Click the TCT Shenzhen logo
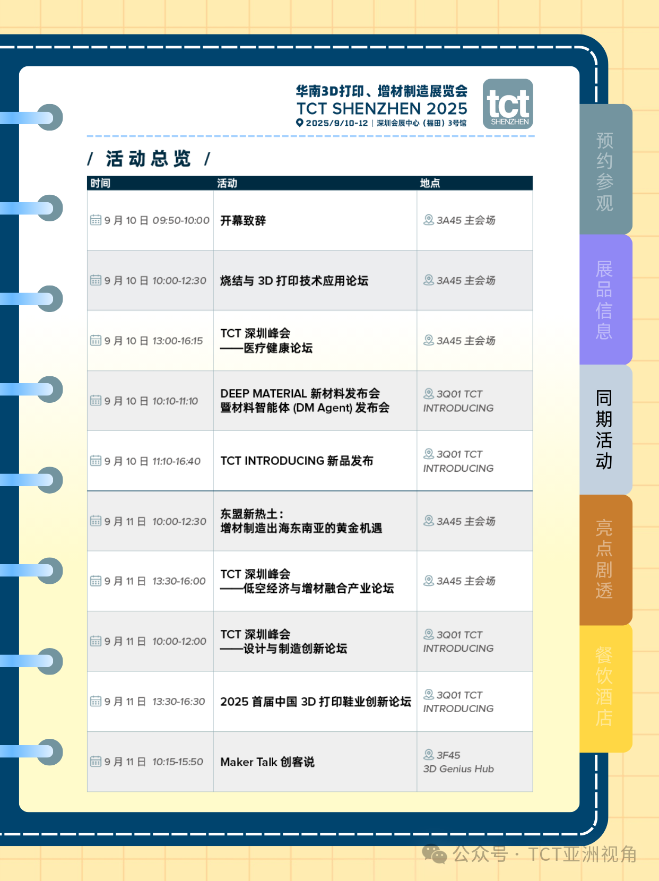 [x=508, y=104]
